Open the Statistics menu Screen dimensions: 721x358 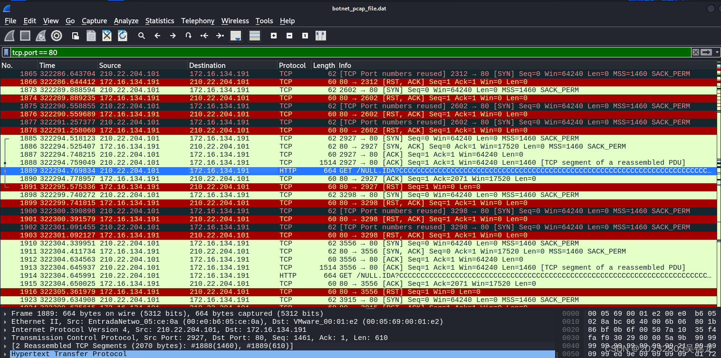pyautogui.click(x=160, y=21)
